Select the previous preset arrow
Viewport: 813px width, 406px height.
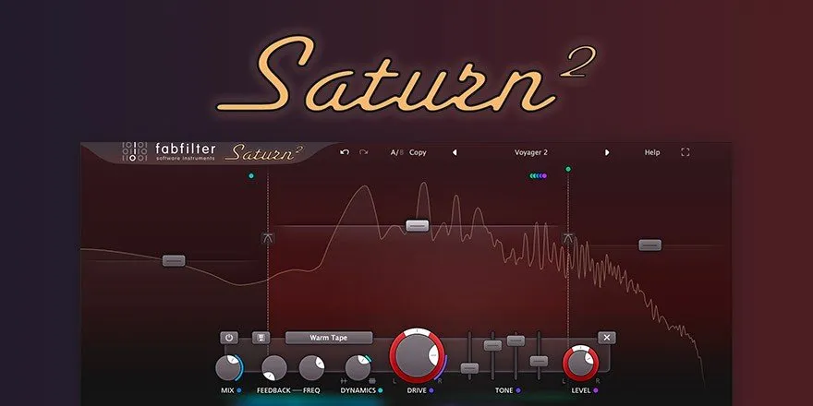(x=454, y=152)
